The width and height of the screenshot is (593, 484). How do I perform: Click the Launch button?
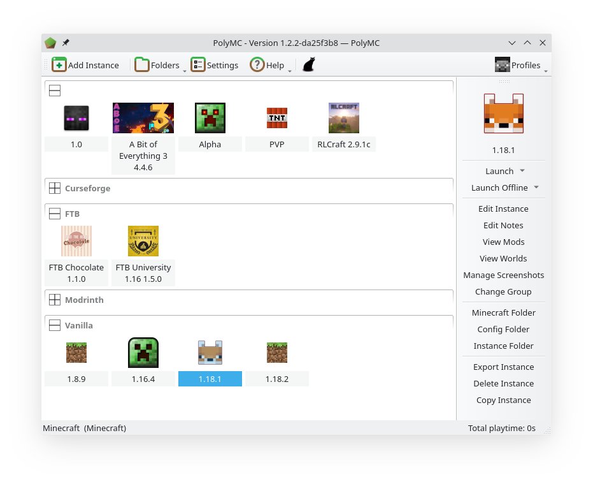click(499, 171)
